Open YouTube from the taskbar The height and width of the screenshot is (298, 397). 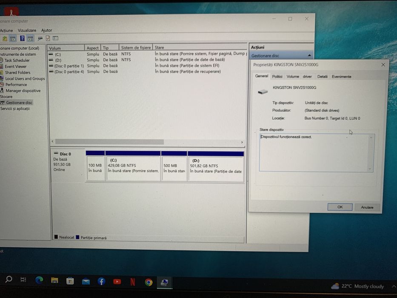click(x=117, y=281)
